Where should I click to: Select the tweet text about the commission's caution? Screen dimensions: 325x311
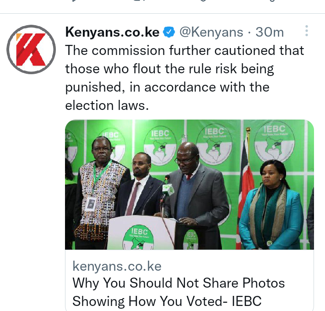184,78
